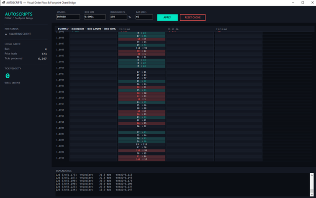Click the red footprint cell 159 x 96
This screenshot has height=198, width=316.
point(142,150)
